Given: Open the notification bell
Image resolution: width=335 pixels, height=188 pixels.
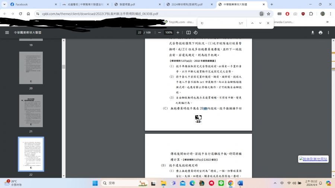Looking at the screenshot, I should tap(320, 183).
